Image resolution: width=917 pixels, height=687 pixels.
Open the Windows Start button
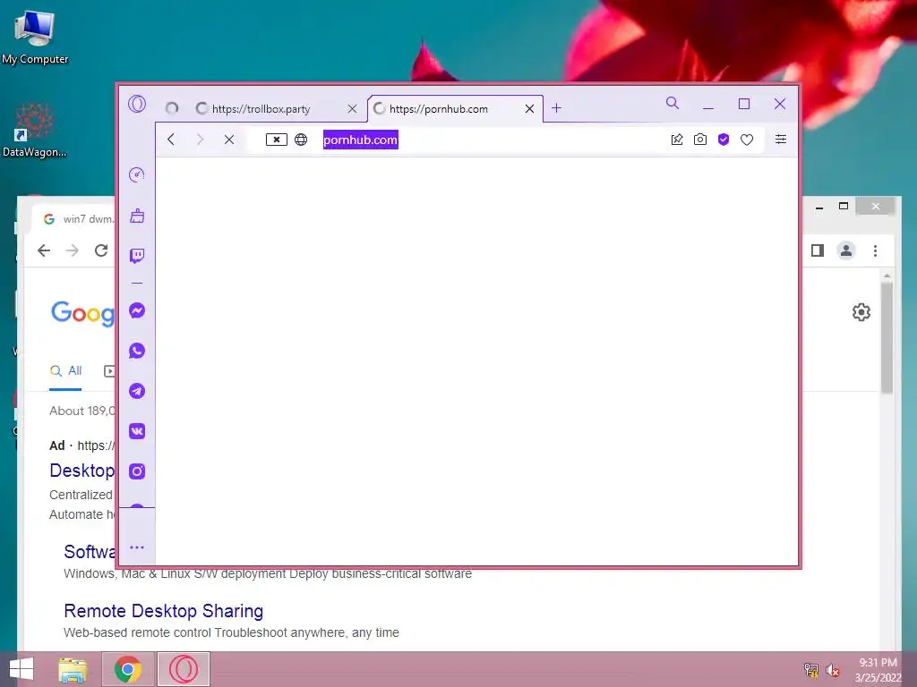pos(21,669)
